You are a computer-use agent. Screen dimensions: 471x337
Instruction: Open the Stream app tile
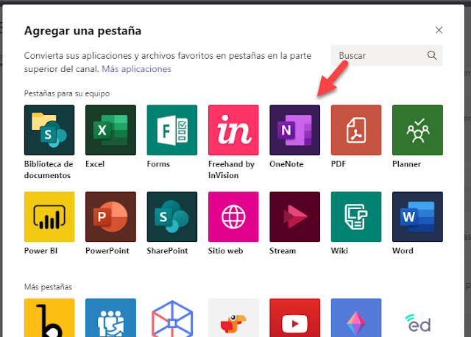[294, 217]
